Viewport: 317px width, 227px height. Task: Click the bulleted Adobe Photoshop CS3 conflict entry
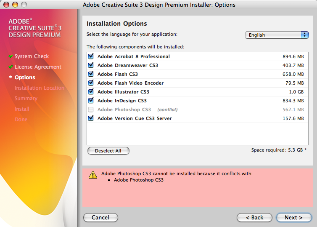138,180
